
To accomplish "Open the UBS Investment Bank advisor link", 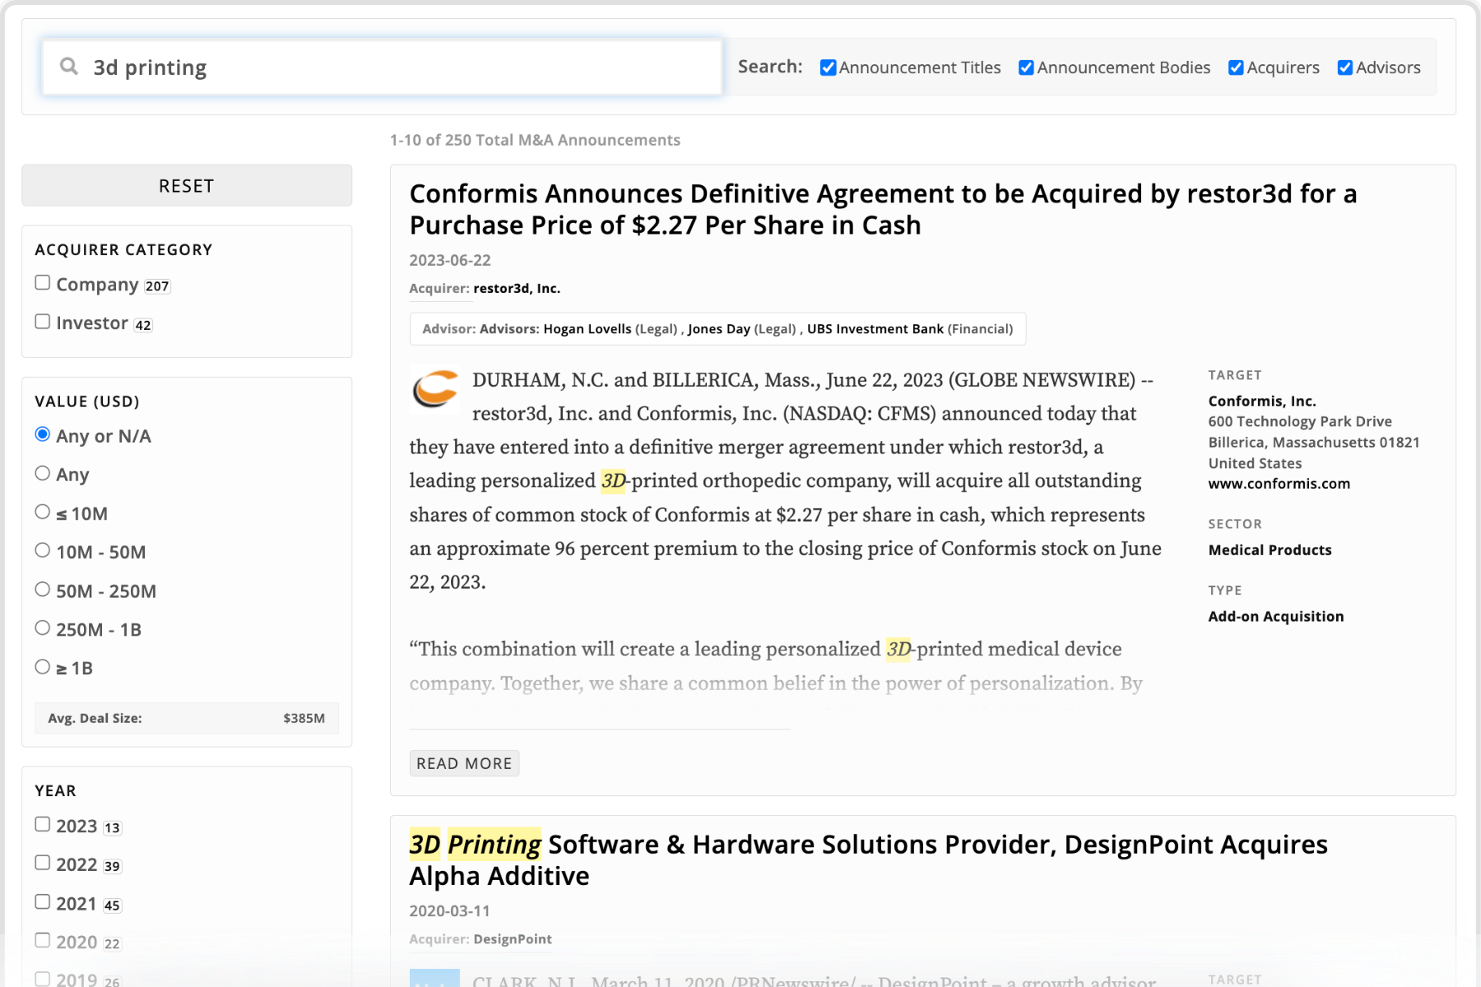I will [x=875, y=329].
